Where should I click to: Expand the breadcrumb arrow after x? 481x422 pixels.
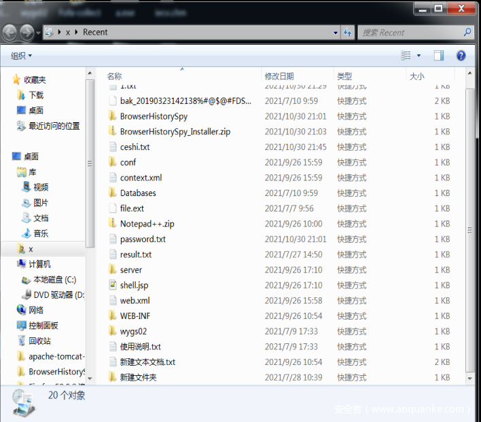pyautogui.click(x=76, y=32)
